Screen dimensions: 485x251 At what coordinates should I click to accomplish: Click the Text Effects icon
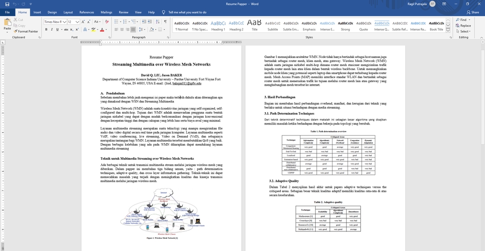coord(85,30)
